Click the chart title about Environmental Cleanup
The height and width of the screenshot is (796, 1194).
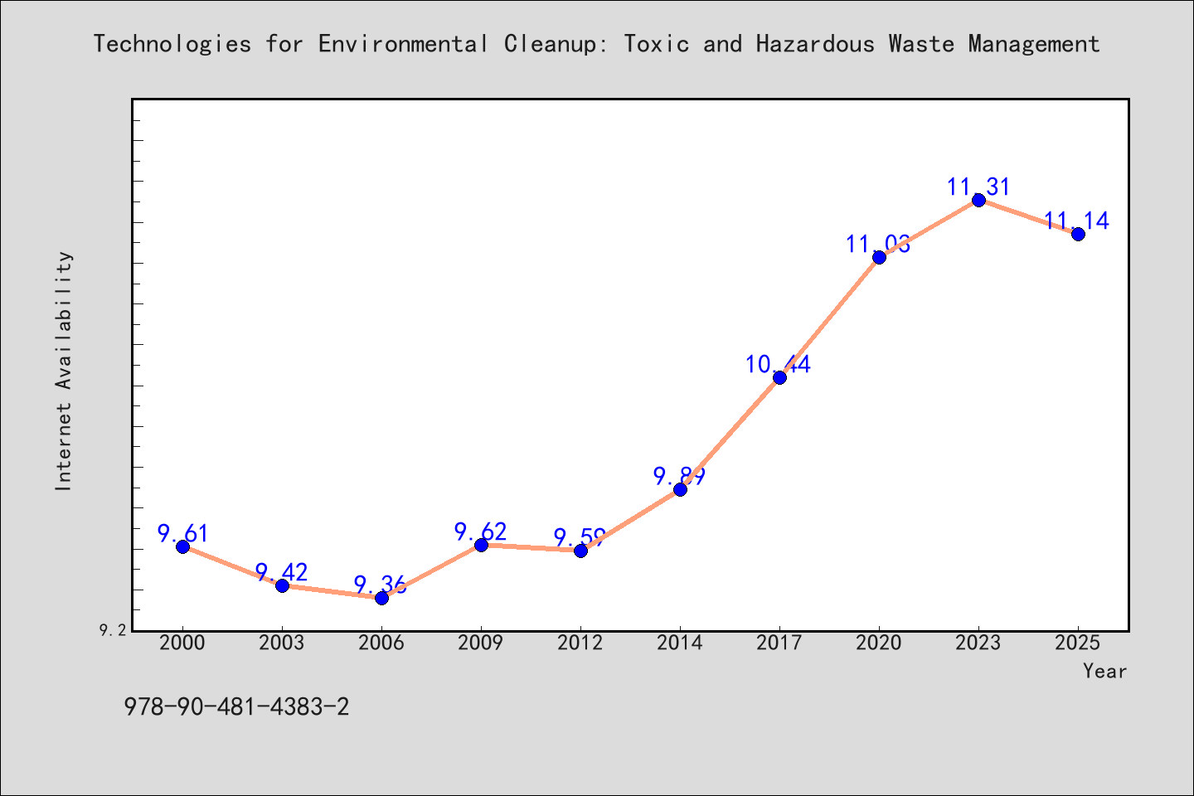coord(597,44)
